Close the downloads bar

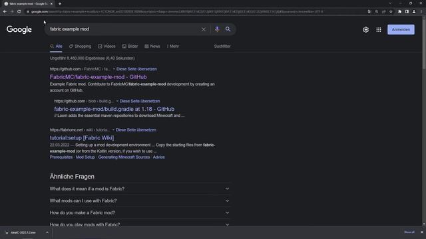pyautogui.click(x=422, y=232)
